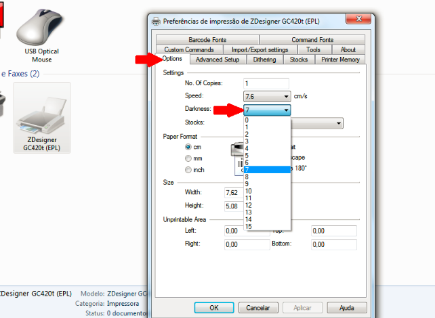
Task: Open the Speed dropdown showing 7.6
Action: click(x=267, y=96)
